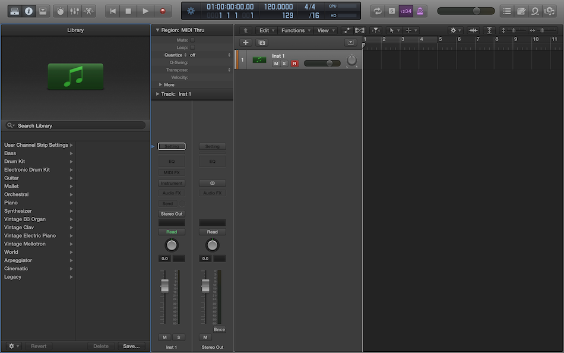Viewport: 564px width, 353px height.
Task: Open the Note Pads button
Action: (x=521, y=11)
